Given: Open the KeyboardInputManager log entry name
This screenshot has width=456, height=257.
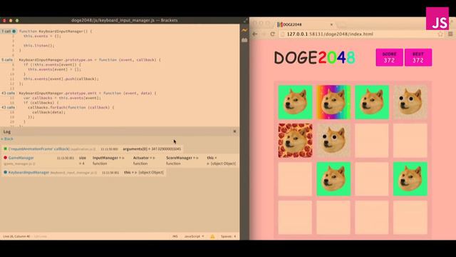Looking at the screenshot, I should [28, 172].
